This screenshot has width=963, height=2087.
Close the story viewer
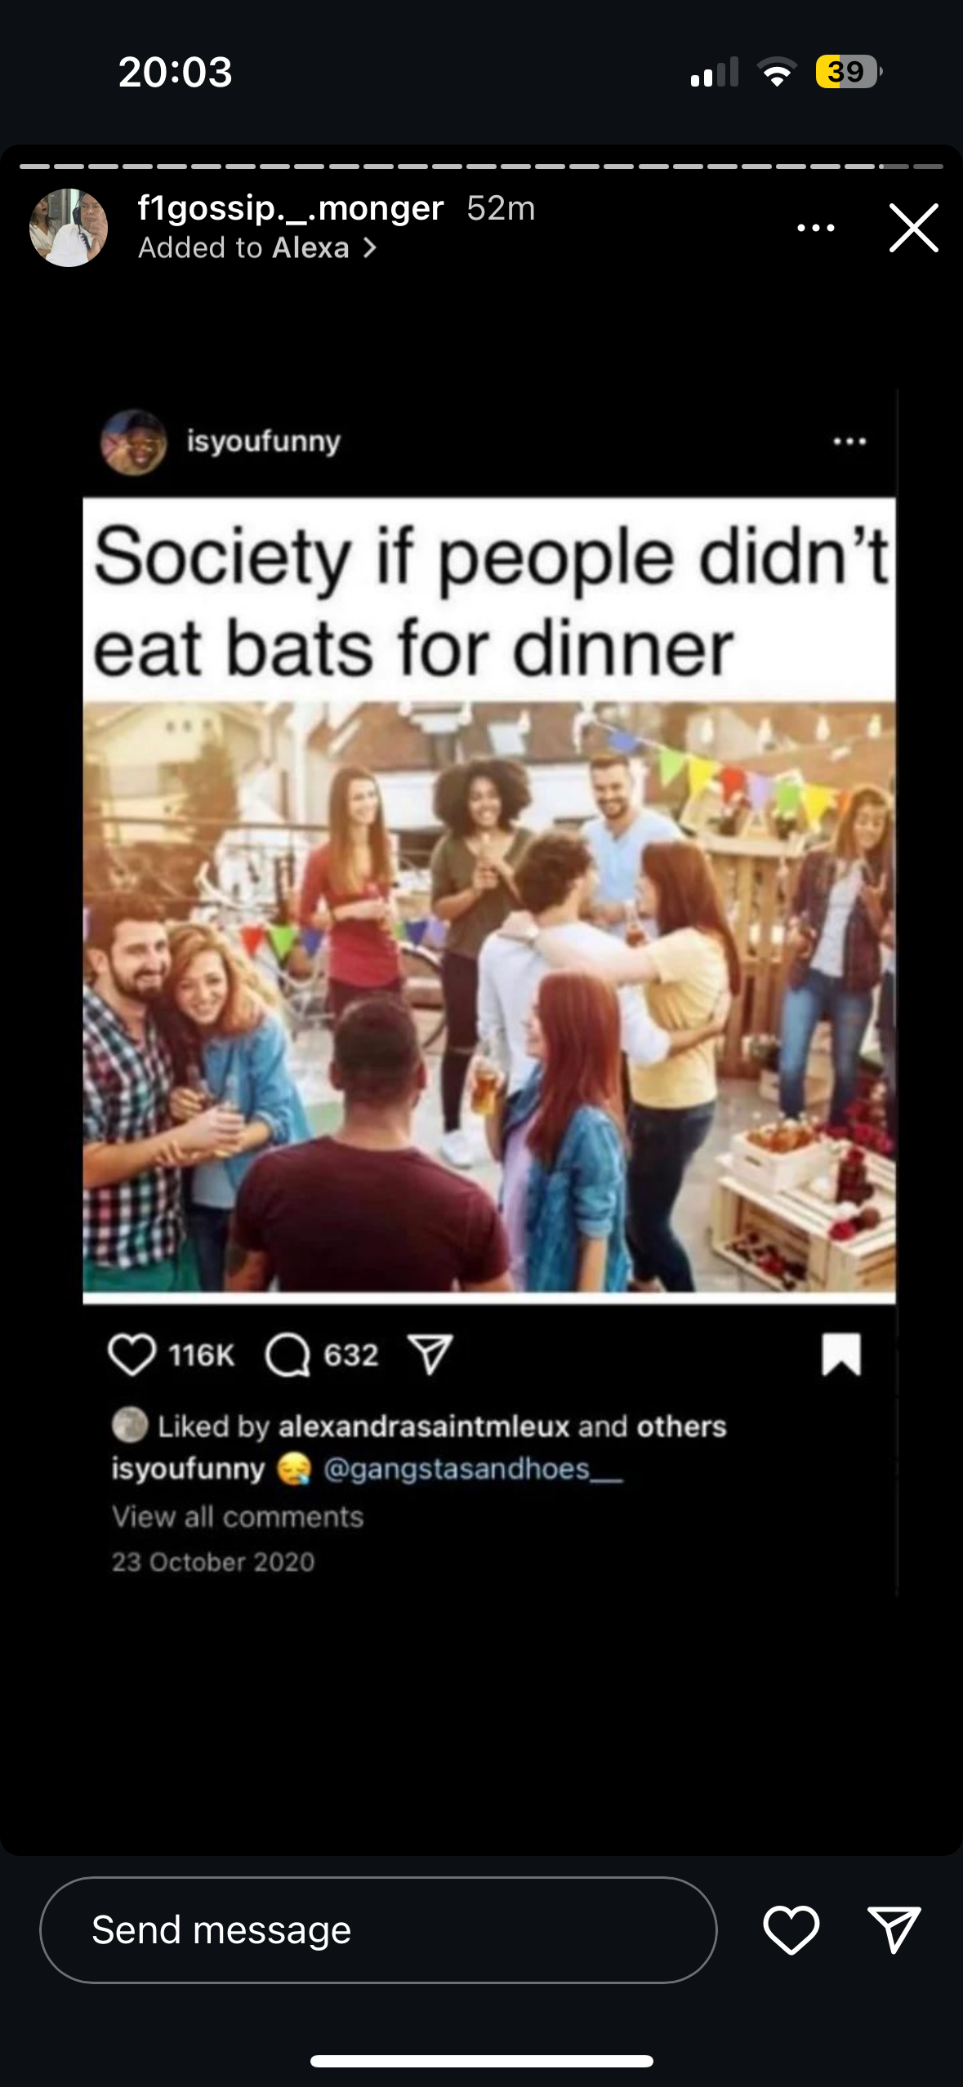click(x=913, y=228)
